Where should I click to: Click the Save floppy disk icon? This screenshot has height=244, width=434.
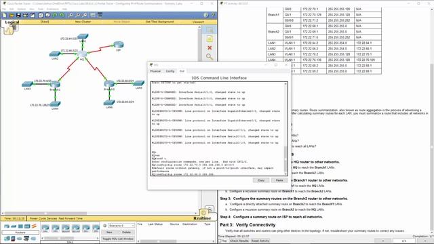tap(18, 15)
